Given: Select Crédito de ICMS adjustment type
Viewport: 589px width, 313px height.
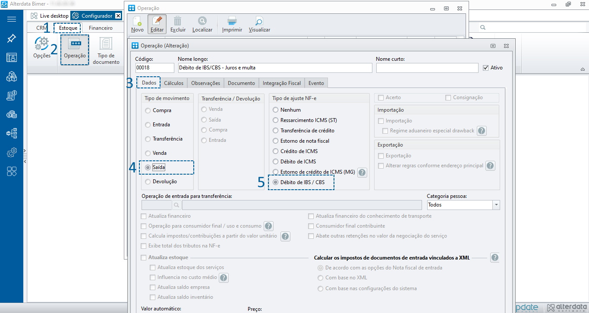Looking at the screenshot, I should coord(276,151).
